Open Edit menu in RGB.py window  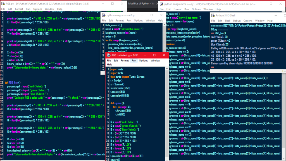tap(10, 9)
